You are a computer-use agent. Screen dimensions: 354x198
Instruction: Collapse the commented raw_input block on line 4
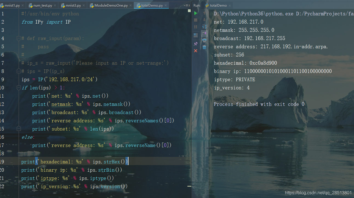pos(18,38)
